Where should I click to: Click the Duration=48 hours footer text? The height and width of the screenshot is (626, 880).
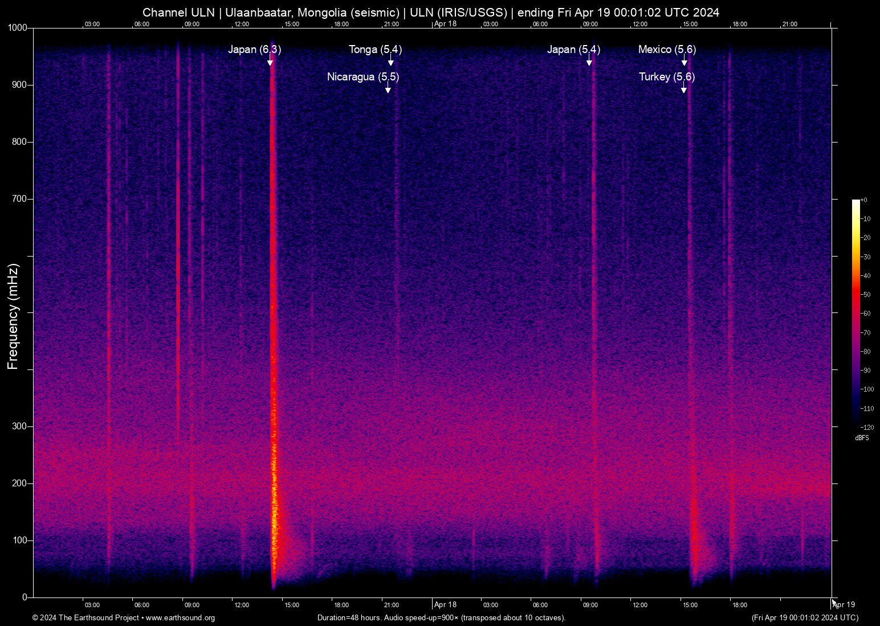coord(442,618)
